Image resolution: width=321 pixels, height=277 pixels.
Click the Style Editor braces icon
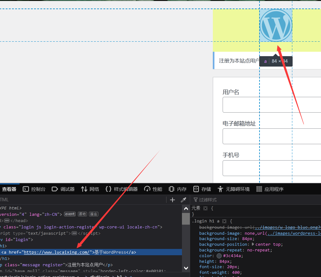coord(108,189)
